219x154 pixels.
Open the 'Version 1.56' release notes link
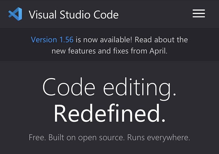pos(52,39)
